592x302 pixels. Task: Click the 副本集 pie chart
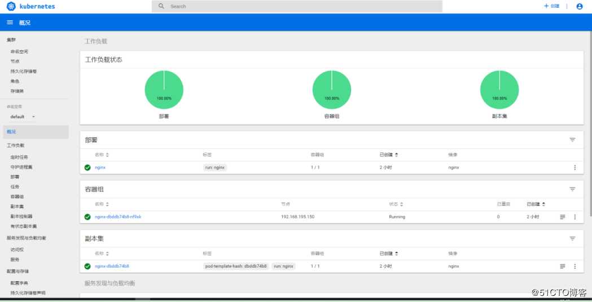pos(499,89)
